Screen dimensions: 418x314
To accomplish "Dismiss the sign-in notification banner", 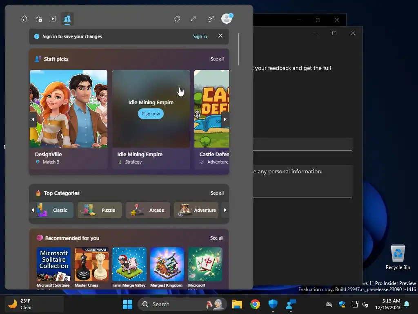I will click(220, 36).
